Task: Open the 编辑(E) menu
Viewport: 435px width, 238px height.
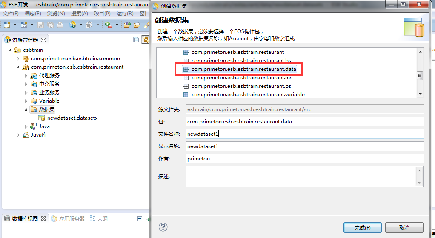Action: point(33,14)
